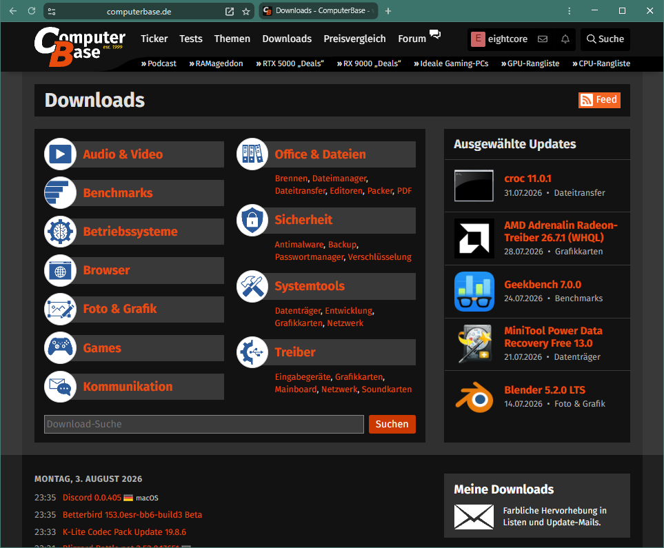The height and width of the screenshot is (548, 664).
Task: Click the Foto & Grafik icon
Action: (x=60, y=309)
